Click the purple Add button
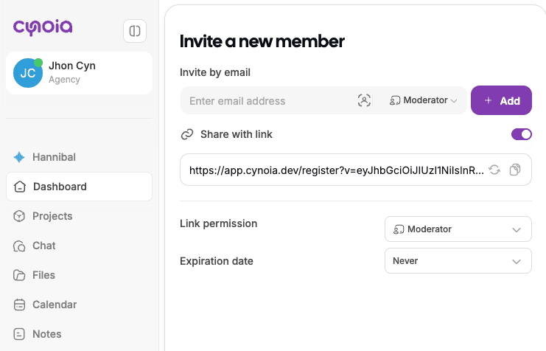Viewport: 546px width, 351px height. point(501,101)
